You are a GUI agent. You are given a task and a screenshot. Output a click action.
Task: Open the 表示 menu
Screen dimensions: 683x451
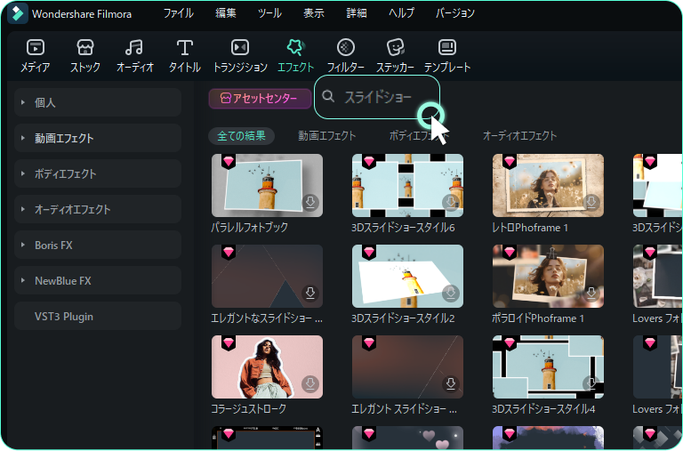click(x=314, y=13)
